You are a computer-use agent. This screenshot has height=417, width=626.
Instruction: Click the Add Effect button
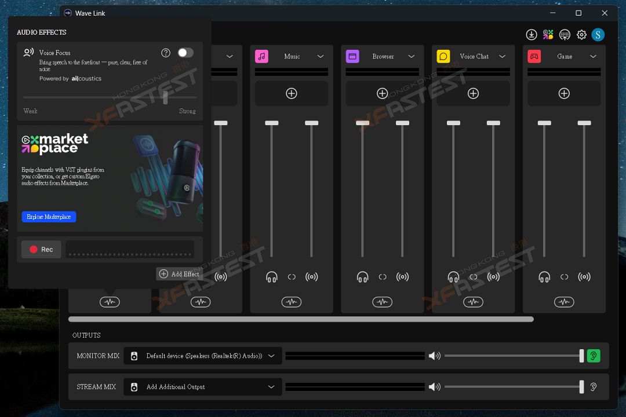click(x=179, y=274)
